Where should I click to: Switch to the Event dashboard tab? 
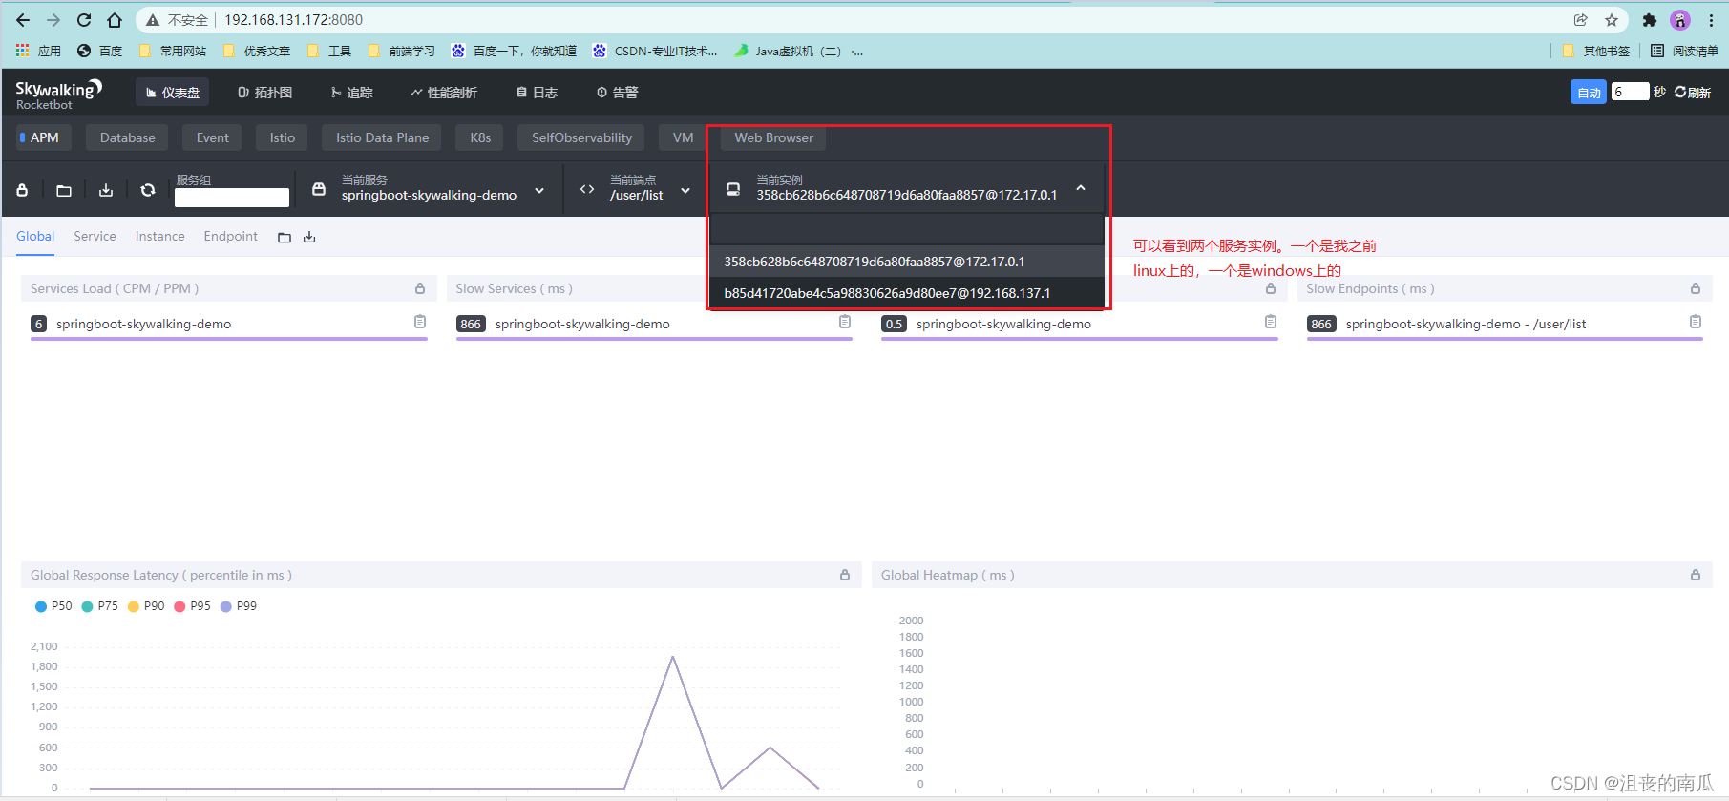point(212,137)
